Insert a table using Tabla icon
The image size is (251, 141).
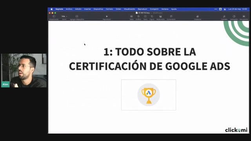(131, 16)
